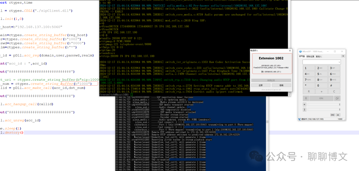Click 'VAD re-enabled' log line in blue console
Image resolution: width=359 pixels, height=171 pixels.
point(161,160)
